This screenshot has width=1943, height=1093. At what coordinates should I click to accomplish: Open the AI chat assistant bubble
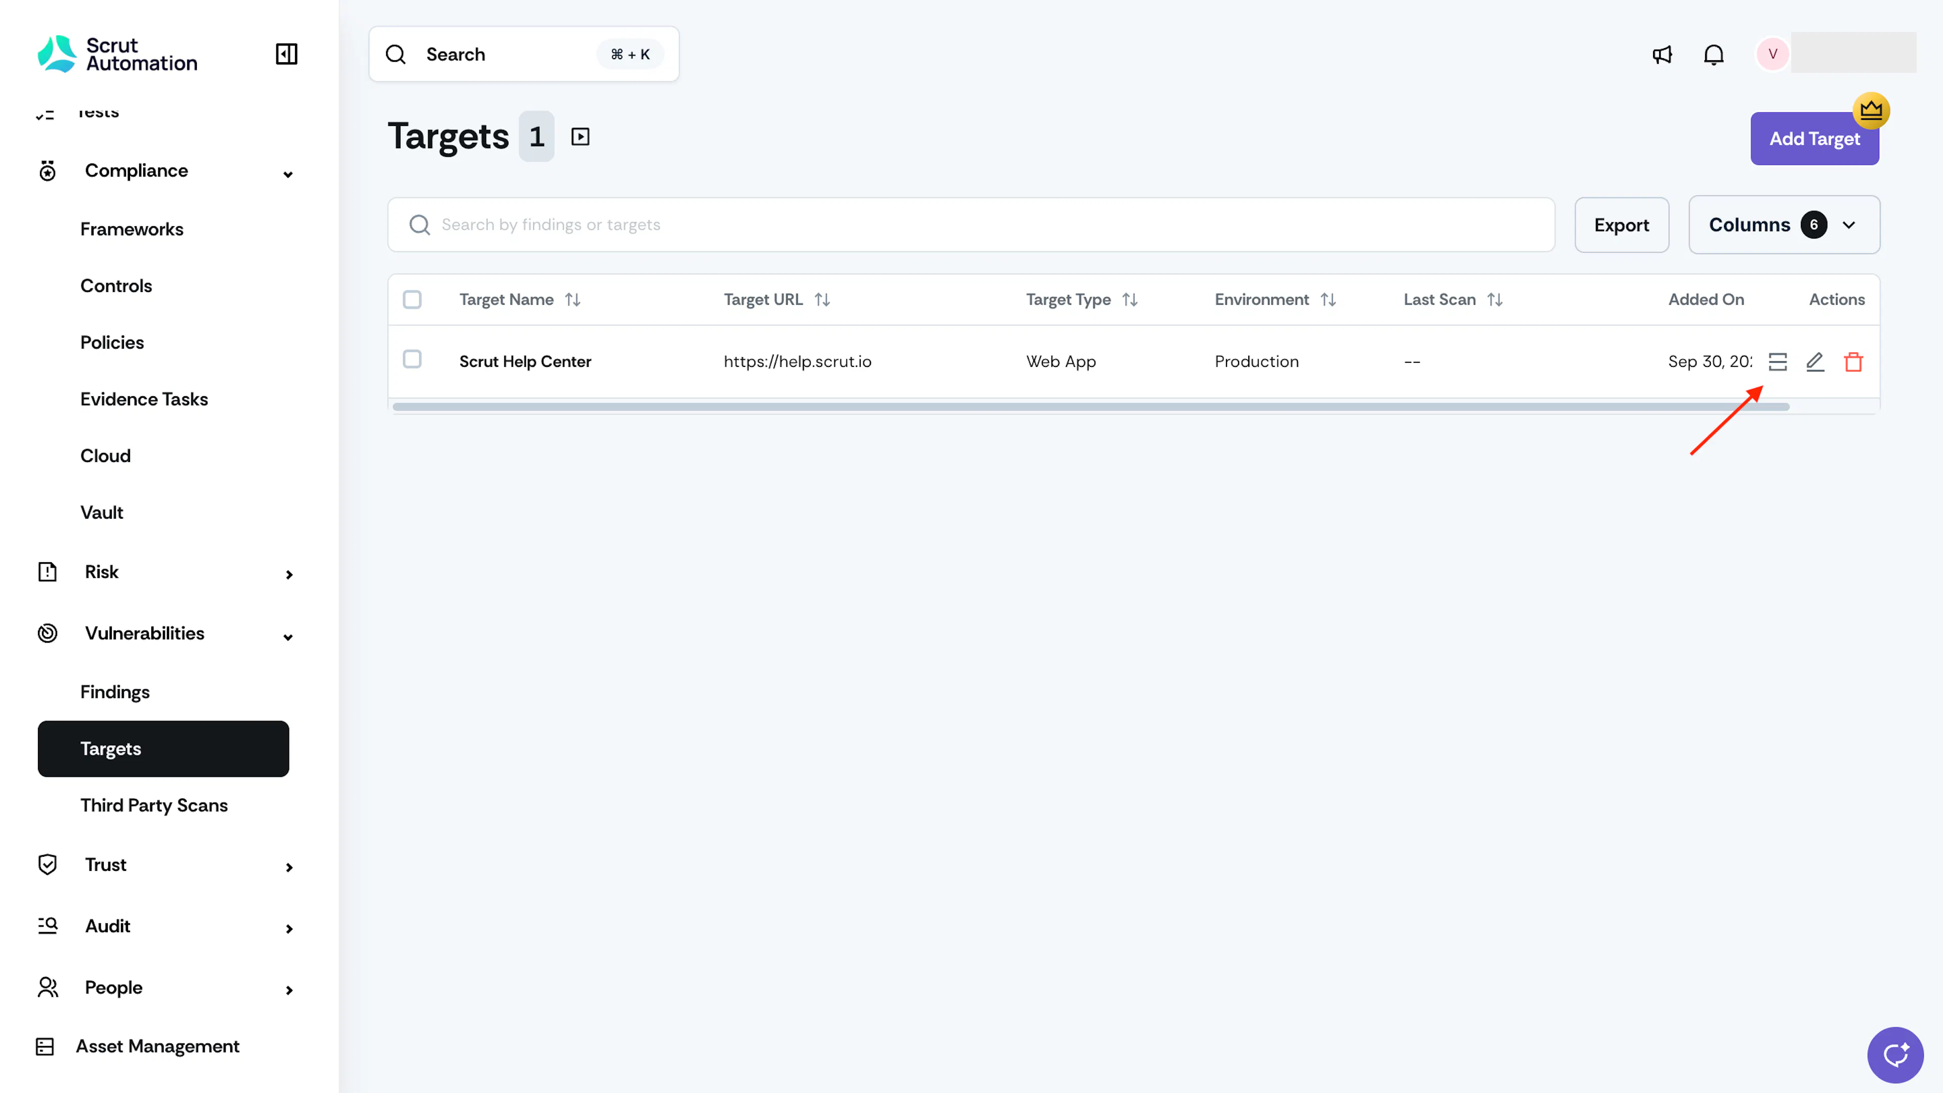tap(1895, 1055)
